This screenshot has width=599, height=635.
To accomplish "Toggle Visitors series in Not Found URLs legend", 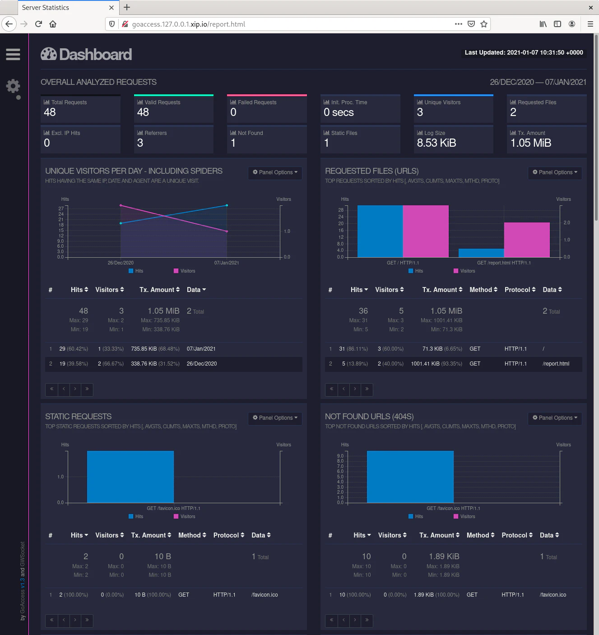I will click(x=464, y=516).
